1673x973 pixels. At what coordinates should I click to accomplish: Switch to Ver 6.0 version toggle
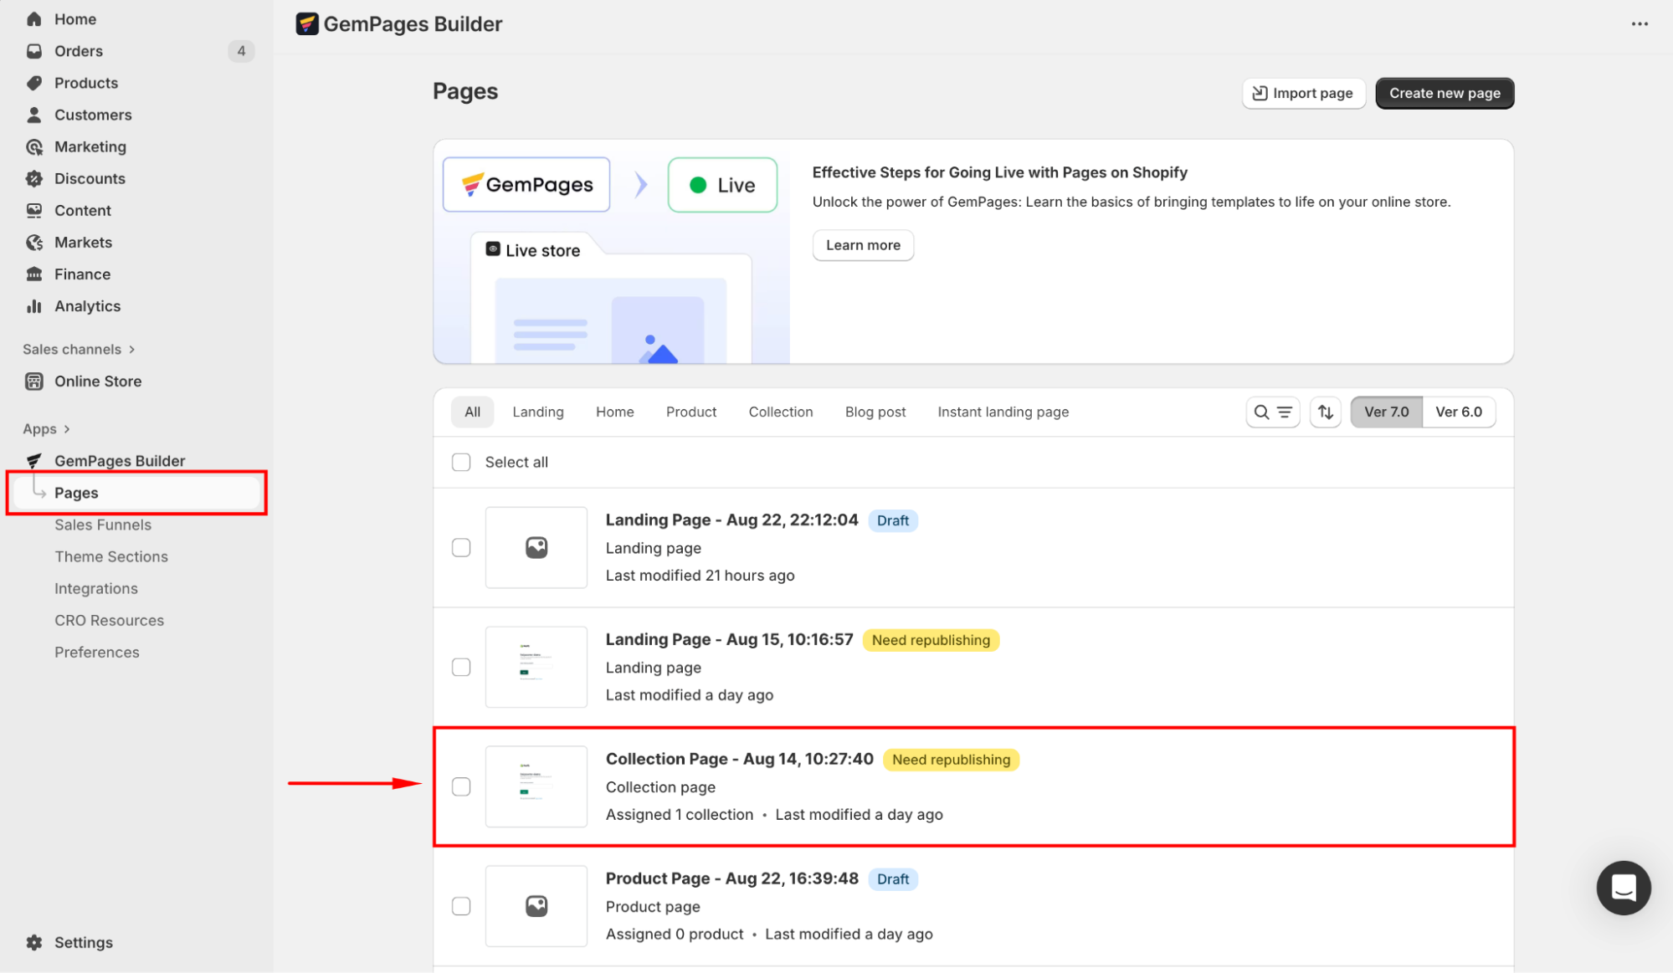tap(1458, 412)
